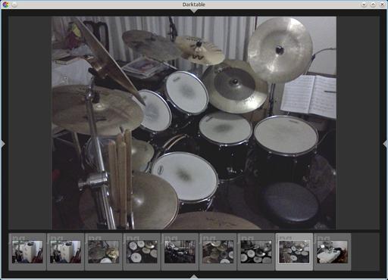Screen dimensions: 388x280
Task: Select the sixth thumbnail with brownish cymbals
Action: 218,252
